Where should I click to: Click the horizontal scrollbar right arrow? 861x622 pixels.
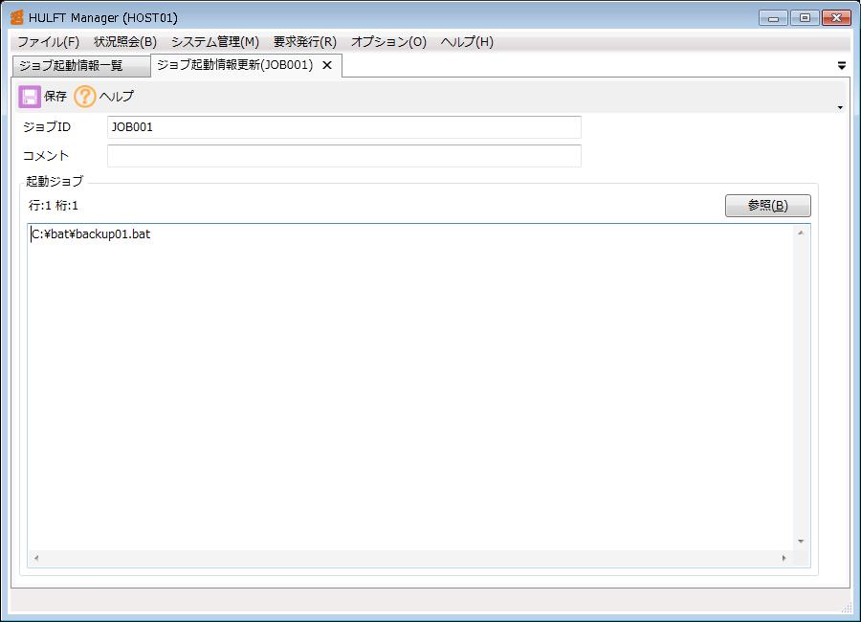click(784, 558)
